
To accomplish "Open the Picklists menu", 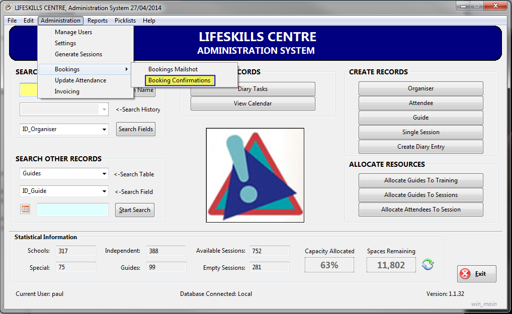I will click(125, 21).
